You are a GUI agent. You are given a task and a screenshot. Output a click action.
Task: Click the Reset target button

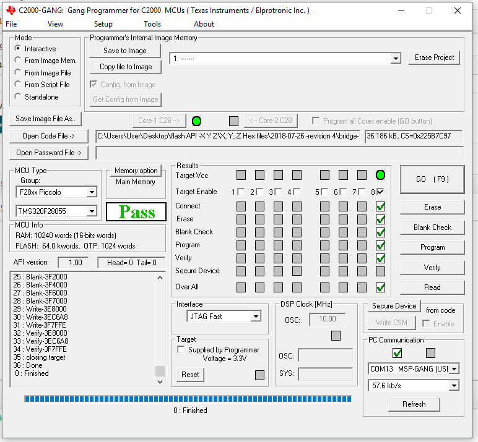pyautogui.click(x=190, y=375)
